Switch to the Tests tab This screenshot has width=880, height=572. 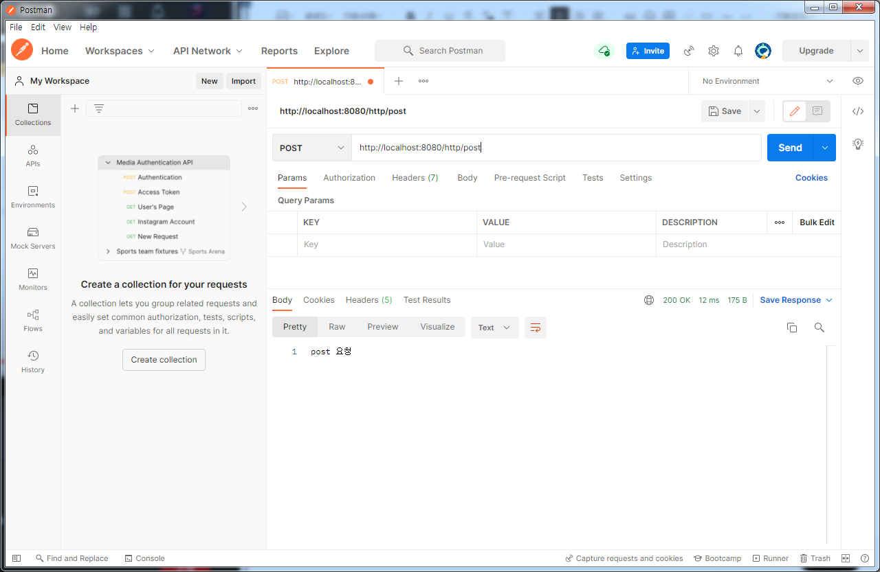(x=593, y=178)
